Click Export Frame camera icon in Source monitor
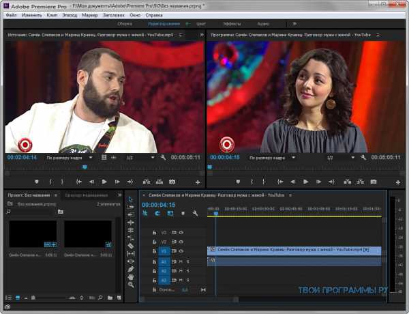The height and width of the screenshot is (314, 409). [x=172, y=182]
